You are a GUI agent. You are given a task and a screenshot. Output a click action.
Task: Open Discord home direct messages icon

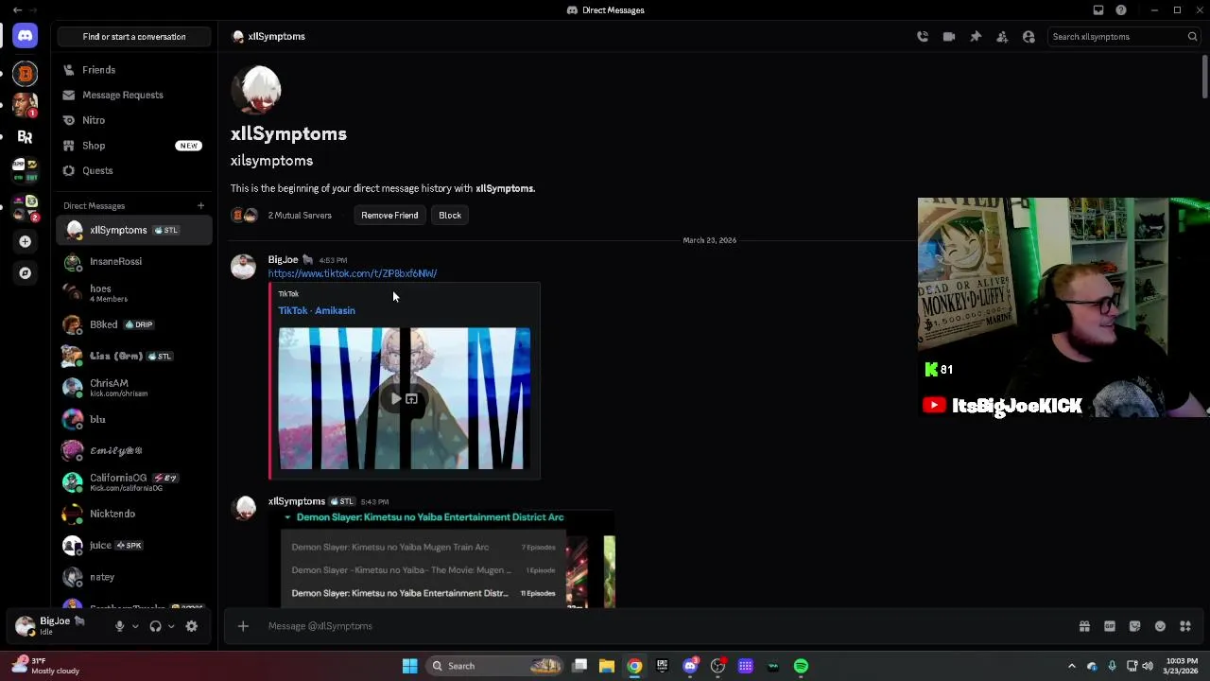coord(25,36)
